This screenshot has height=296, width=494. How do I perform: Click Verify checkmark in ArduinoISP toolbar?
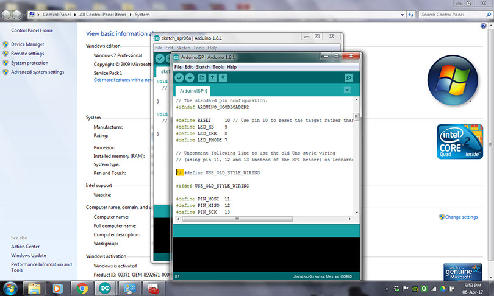point(179,78)
